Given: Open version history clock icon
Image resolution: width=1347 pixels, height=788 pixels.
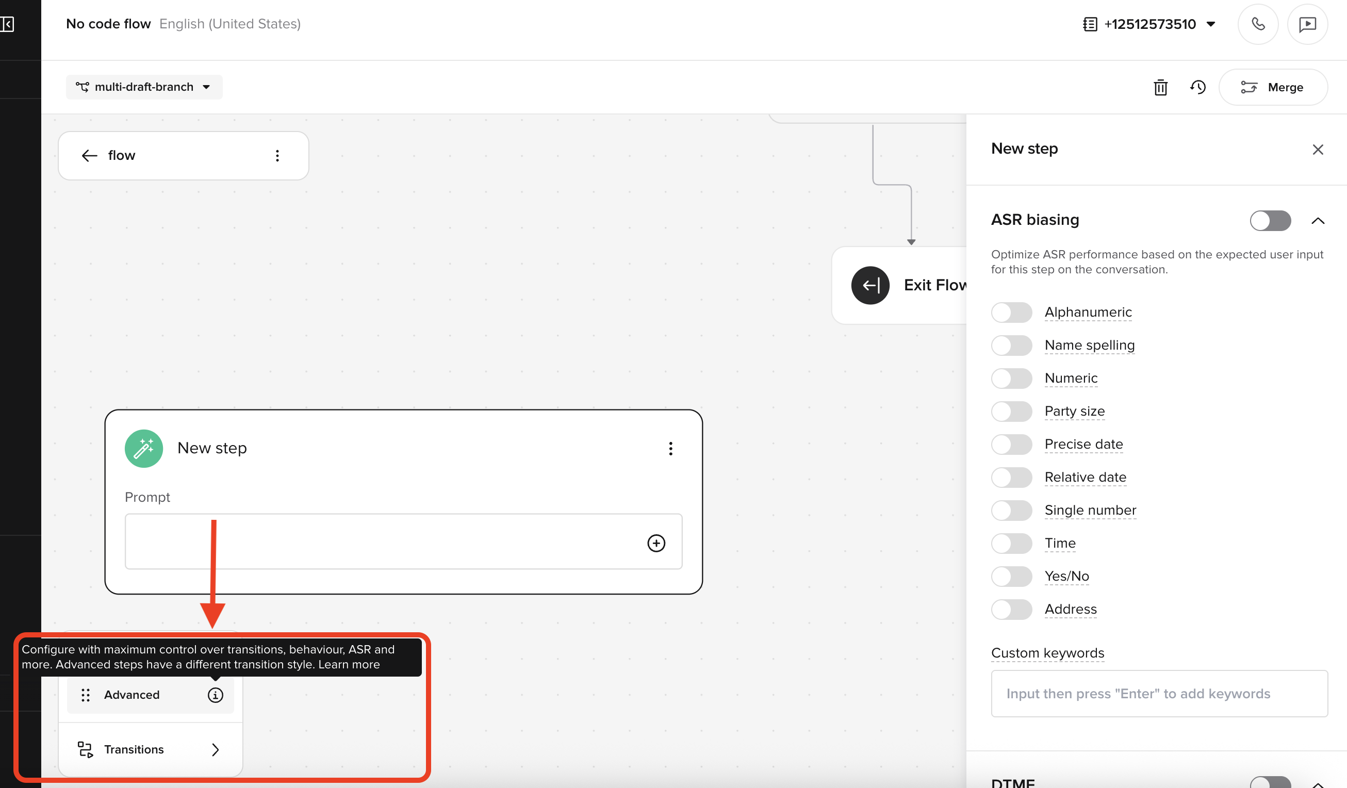Looking at the screenshot, I should point(1197,87).
